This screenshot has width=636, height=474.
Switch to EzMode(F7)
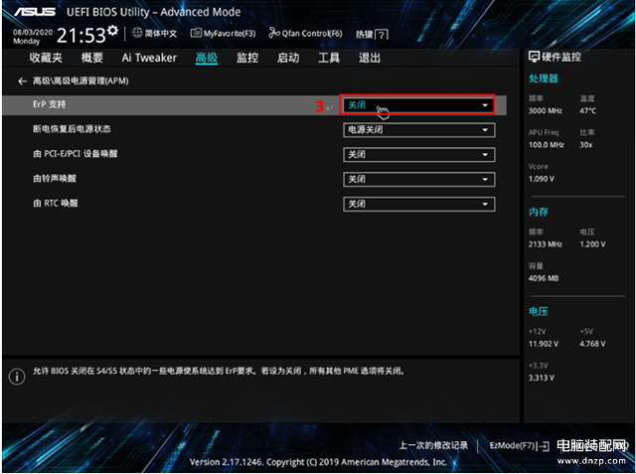click(x=519, y=446)
